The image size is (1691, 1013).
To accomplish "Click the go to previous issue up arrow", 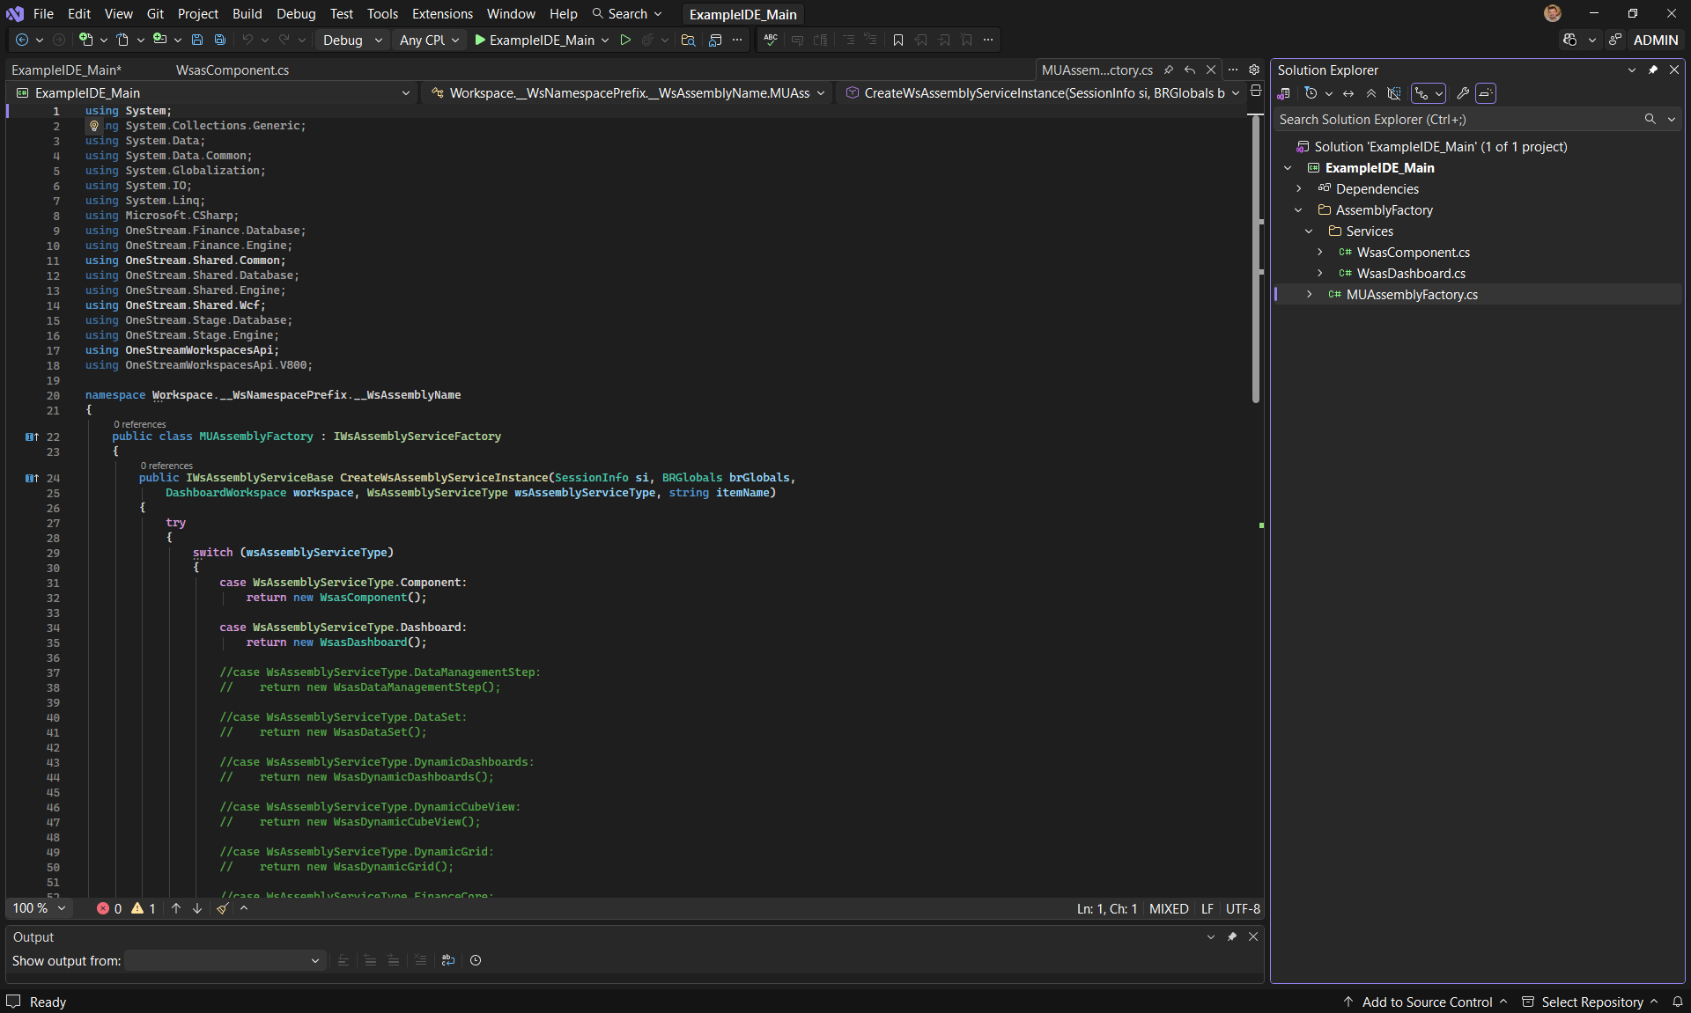I will tap(176, 908).
